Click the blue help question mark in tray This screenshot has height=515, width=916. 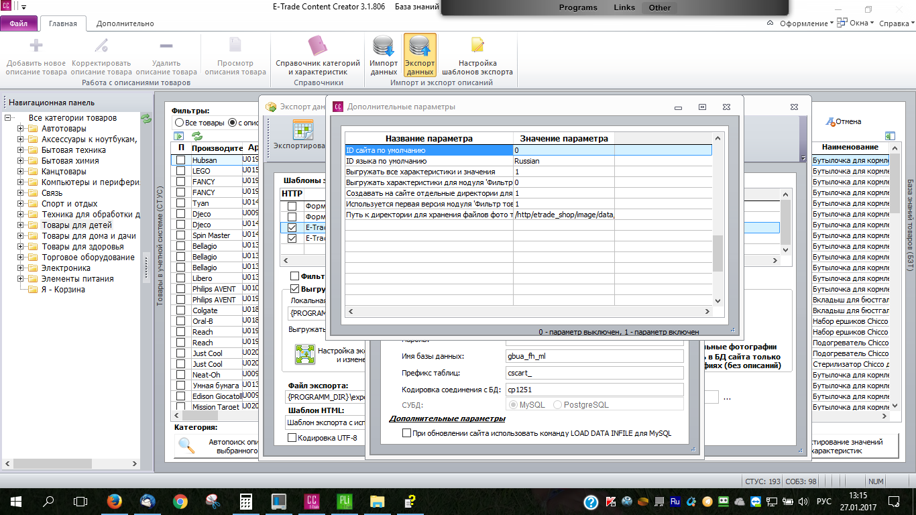pyautogui.click(x=591, y=502)
